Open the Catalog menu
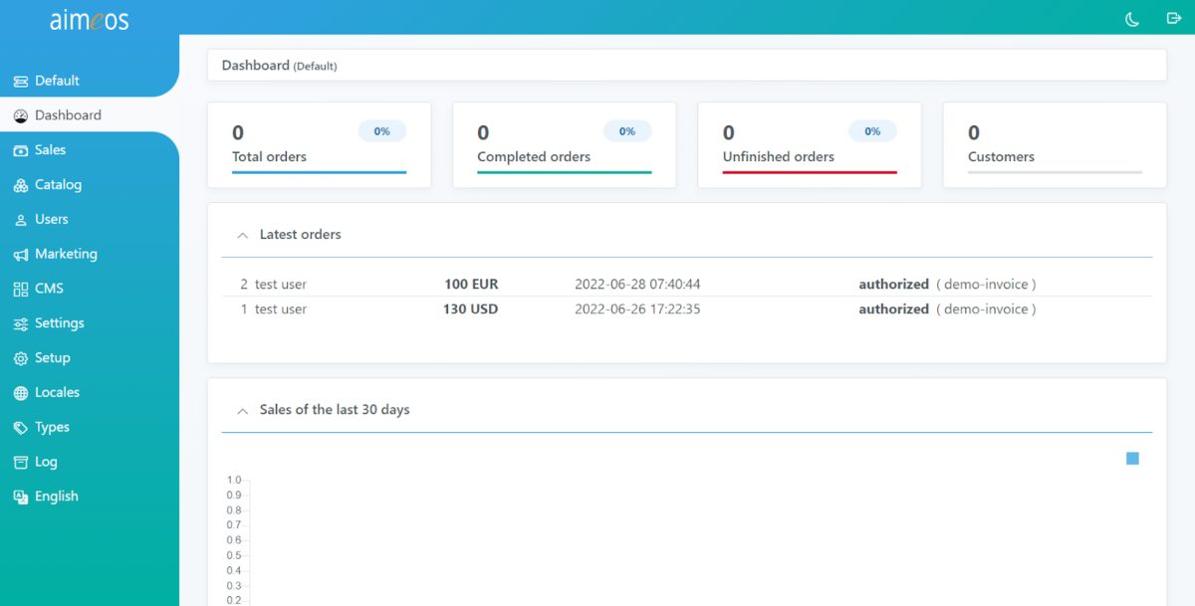This screenshot has width=1195, height=606. pos(90,185)
